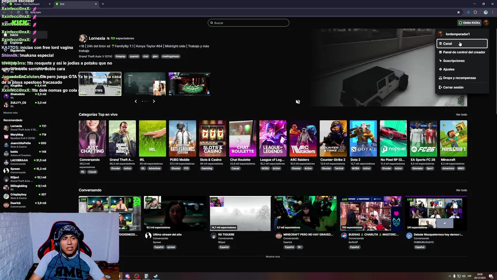Open the League of Legends category cover
Screen dimensions: 497x280
coord(273,138)
